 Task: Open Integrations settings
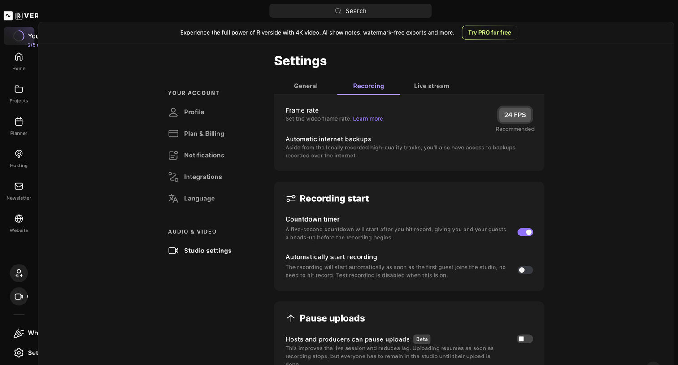click(x=195, y=177)
